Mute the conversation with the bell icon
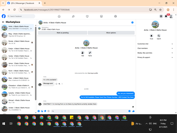 (152, 36)
